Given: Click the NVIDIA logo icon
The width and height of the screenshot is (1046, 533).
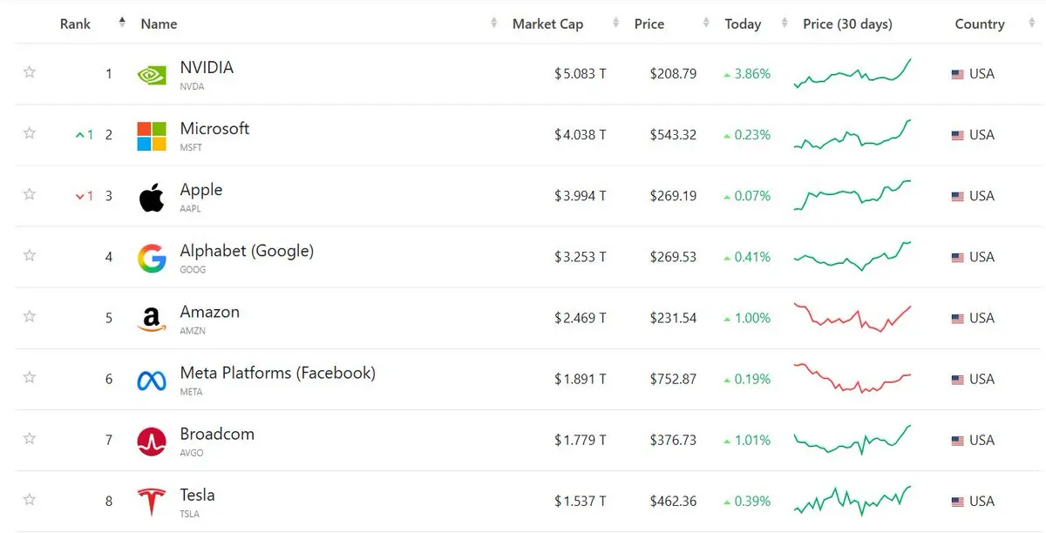Looking at the screenshot, I should 152,75.
